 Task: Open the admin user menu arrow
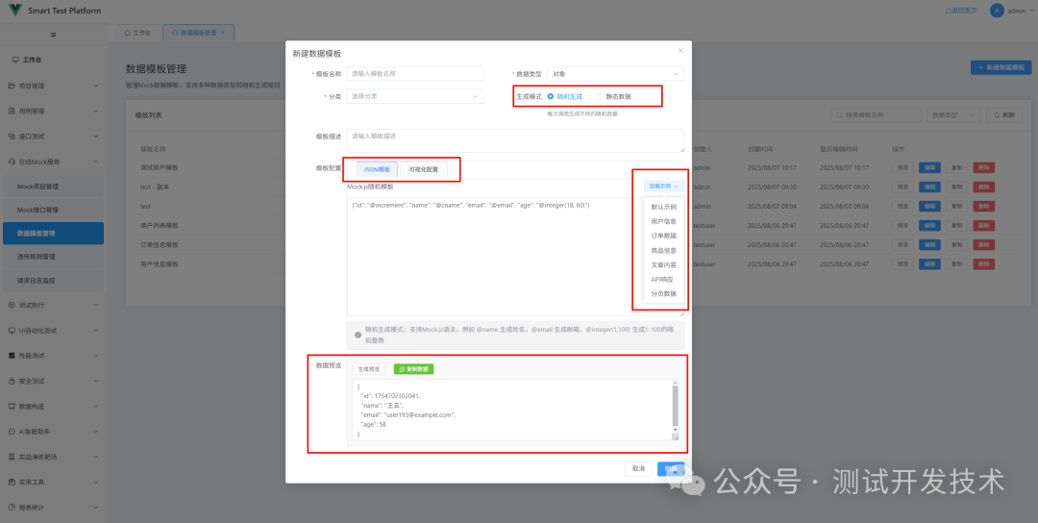[x=1031, y=12]
